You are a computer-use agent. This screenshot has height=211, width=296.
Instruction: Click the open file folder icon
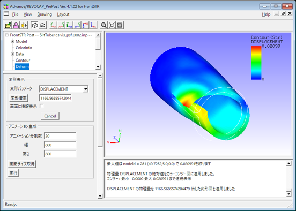tap(8, 25)
